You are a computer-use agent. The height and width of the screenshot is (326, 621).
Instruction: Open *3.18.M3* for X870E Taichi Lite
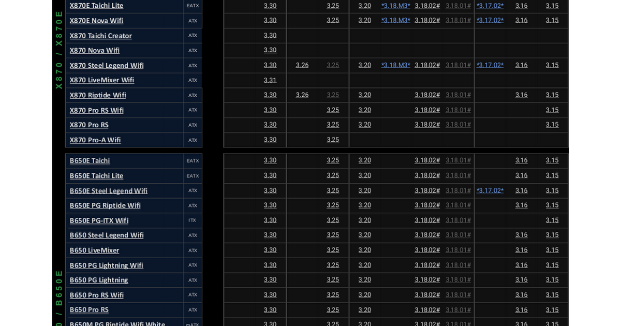396,6
